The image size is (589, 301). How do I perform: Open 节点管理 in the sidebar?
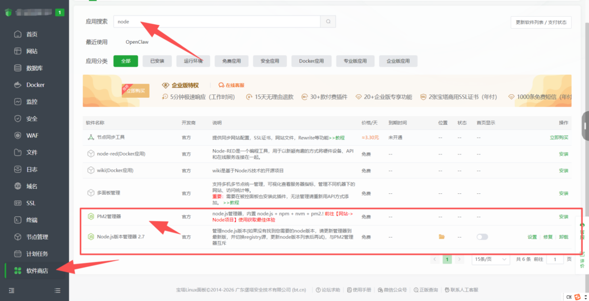tap(37, 237)
